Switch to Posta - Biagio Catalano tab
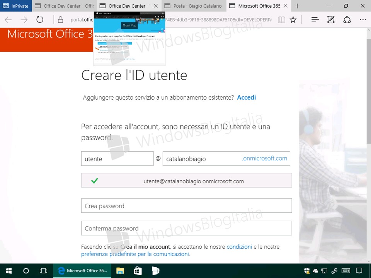The image size is (371, 278). tap(194, 6)
